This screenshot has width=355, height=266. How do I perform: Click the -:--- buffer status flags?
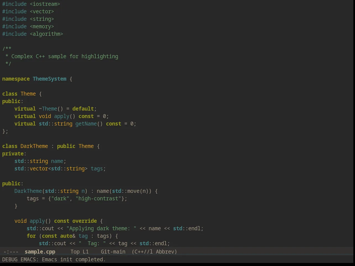(11, 252)
